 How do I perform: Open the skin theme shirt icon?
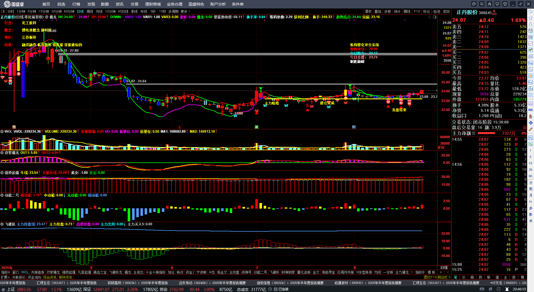pos(505,4)
